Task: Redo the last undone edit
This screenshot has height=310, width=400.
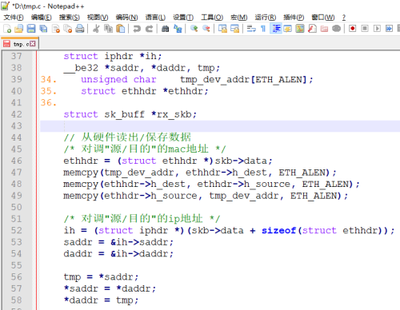Action: pos(149,29)
